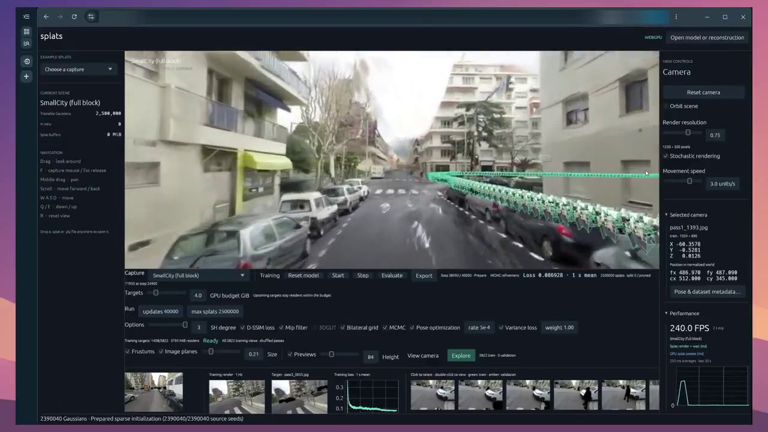The height and width of the screenshot is (432, 768).
Task: Enable Orbit scene checkbox
Action: pyautogui.click(x=665, y=106)
